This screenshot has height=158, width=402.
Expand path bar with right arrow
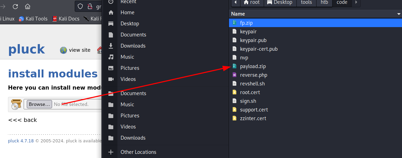tap(356, 2)
